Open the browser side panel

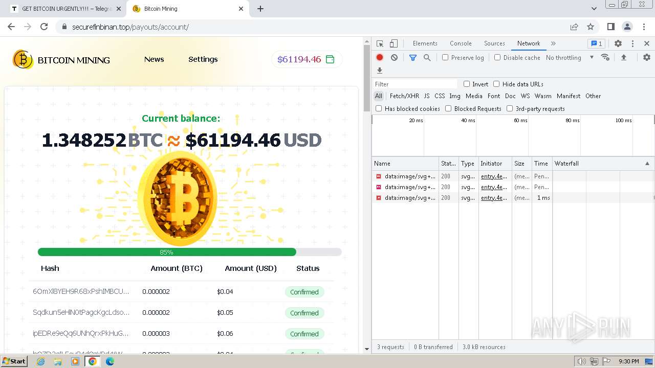coord(610,27)
